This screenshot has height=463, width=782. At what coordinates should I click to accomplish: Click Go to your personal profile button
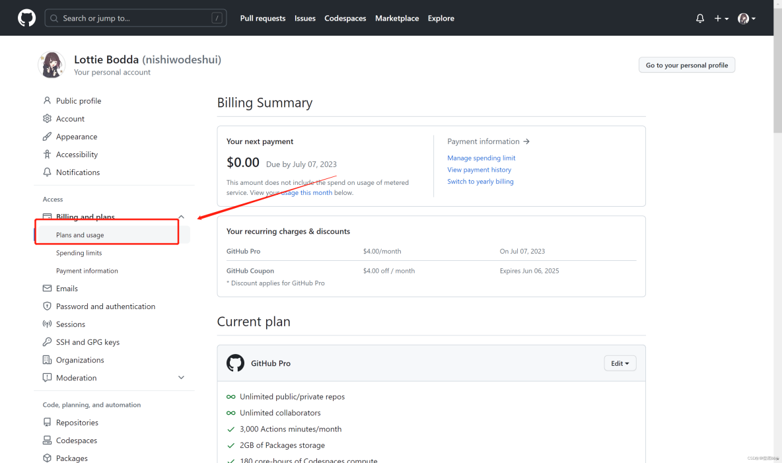coord(687,65)
